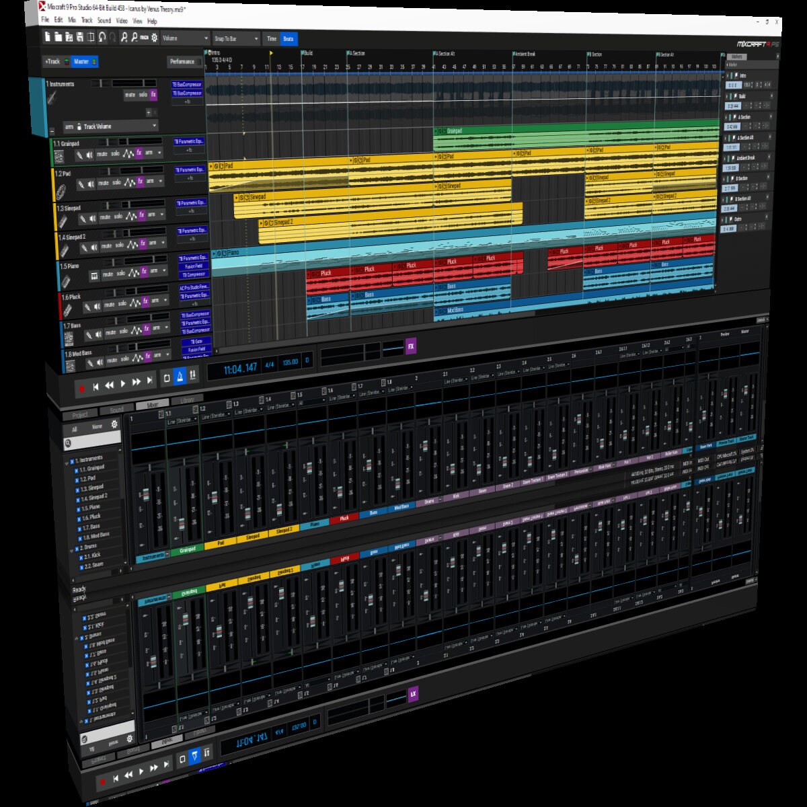Switch timeline display to Time
807x807 pixels.
pos(272,39)
